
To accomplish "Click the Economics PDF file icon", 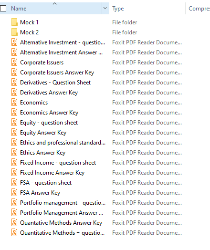I will click(14, 103).
